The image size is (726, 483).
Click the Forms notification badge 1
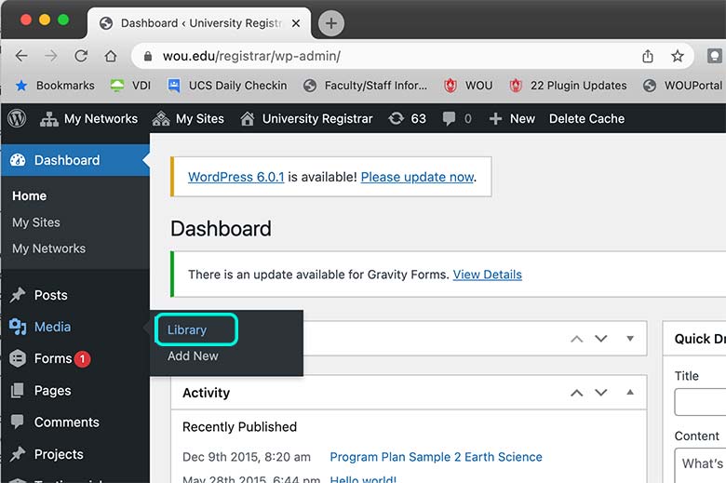[x=83, y=359]
